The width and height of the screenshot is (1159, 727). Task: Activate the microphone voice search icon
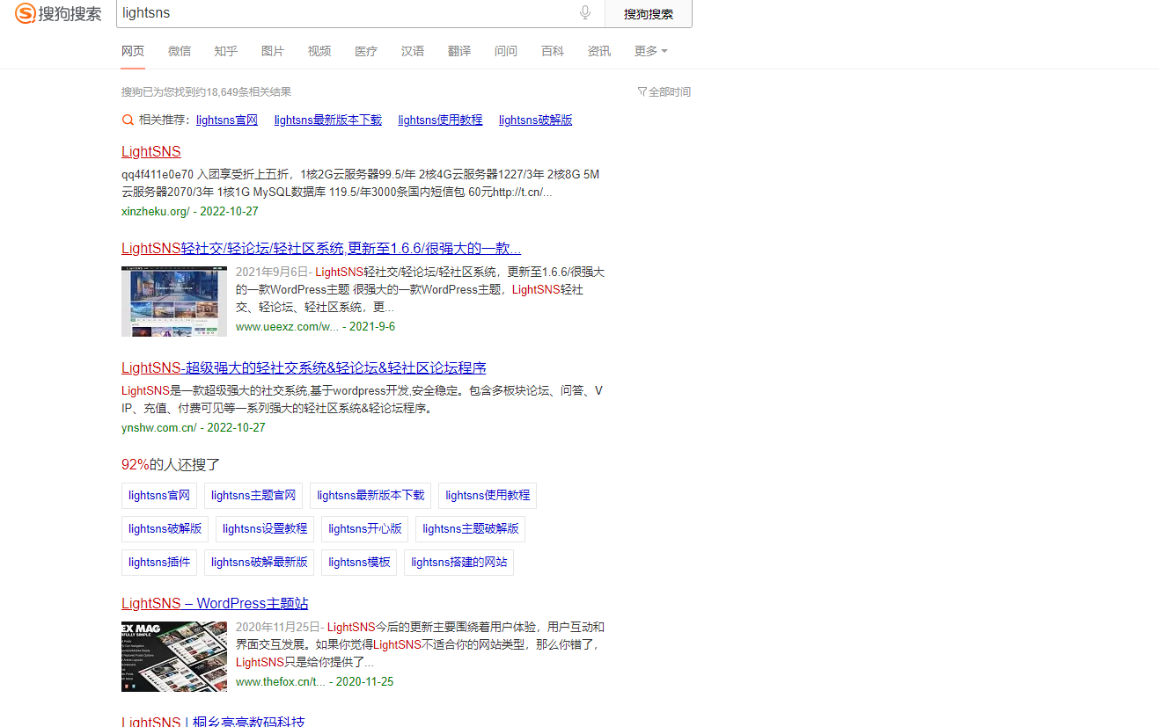[x=585, y=13]
